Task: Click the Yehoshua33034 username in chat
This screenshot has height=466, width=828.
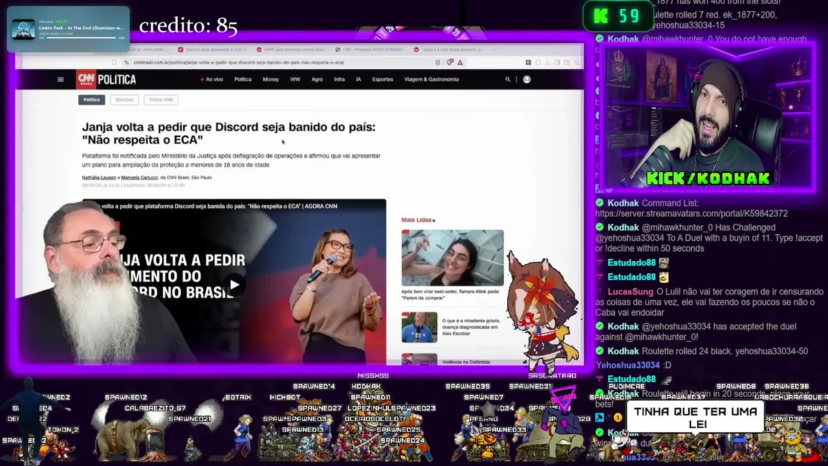Action: click(x=627, y=365)
